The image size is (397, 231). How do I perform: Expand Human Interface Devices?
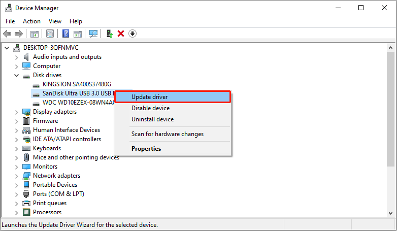[16, 130]
